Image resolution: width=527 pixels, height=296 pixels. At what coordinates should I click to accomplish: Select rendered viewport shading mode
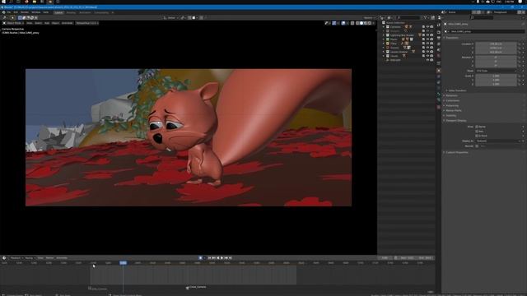pyautogui.click(x=370, y=23)
